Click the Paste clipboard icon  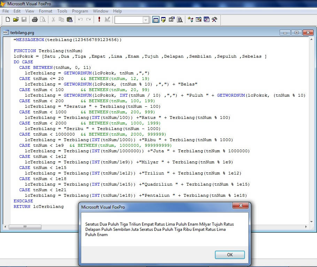pos(70,19)
